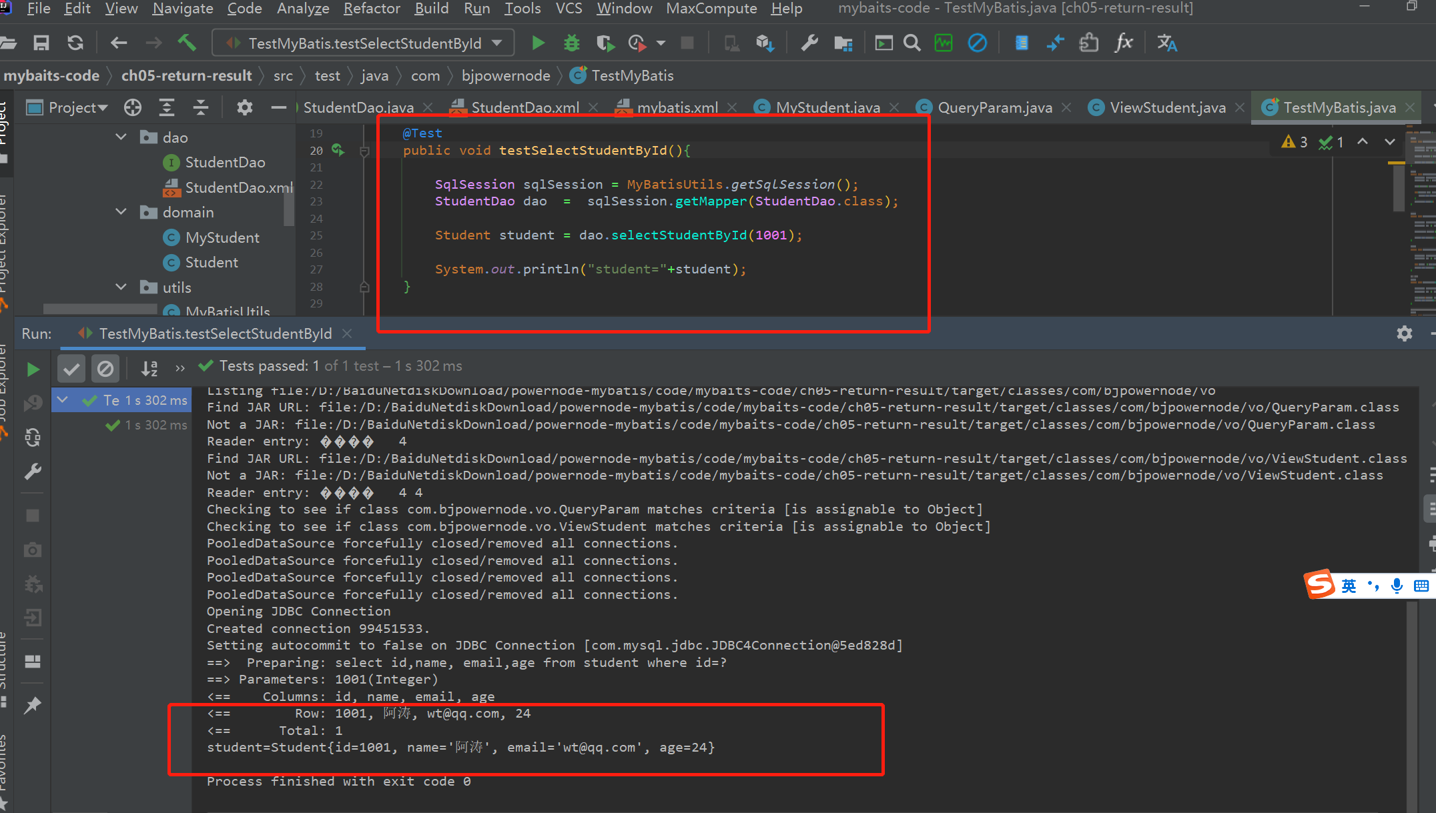The height and width of the screenshot is (813, 1436).
Task: Open MyStudent class in Project tree
Action: point(222,237)
